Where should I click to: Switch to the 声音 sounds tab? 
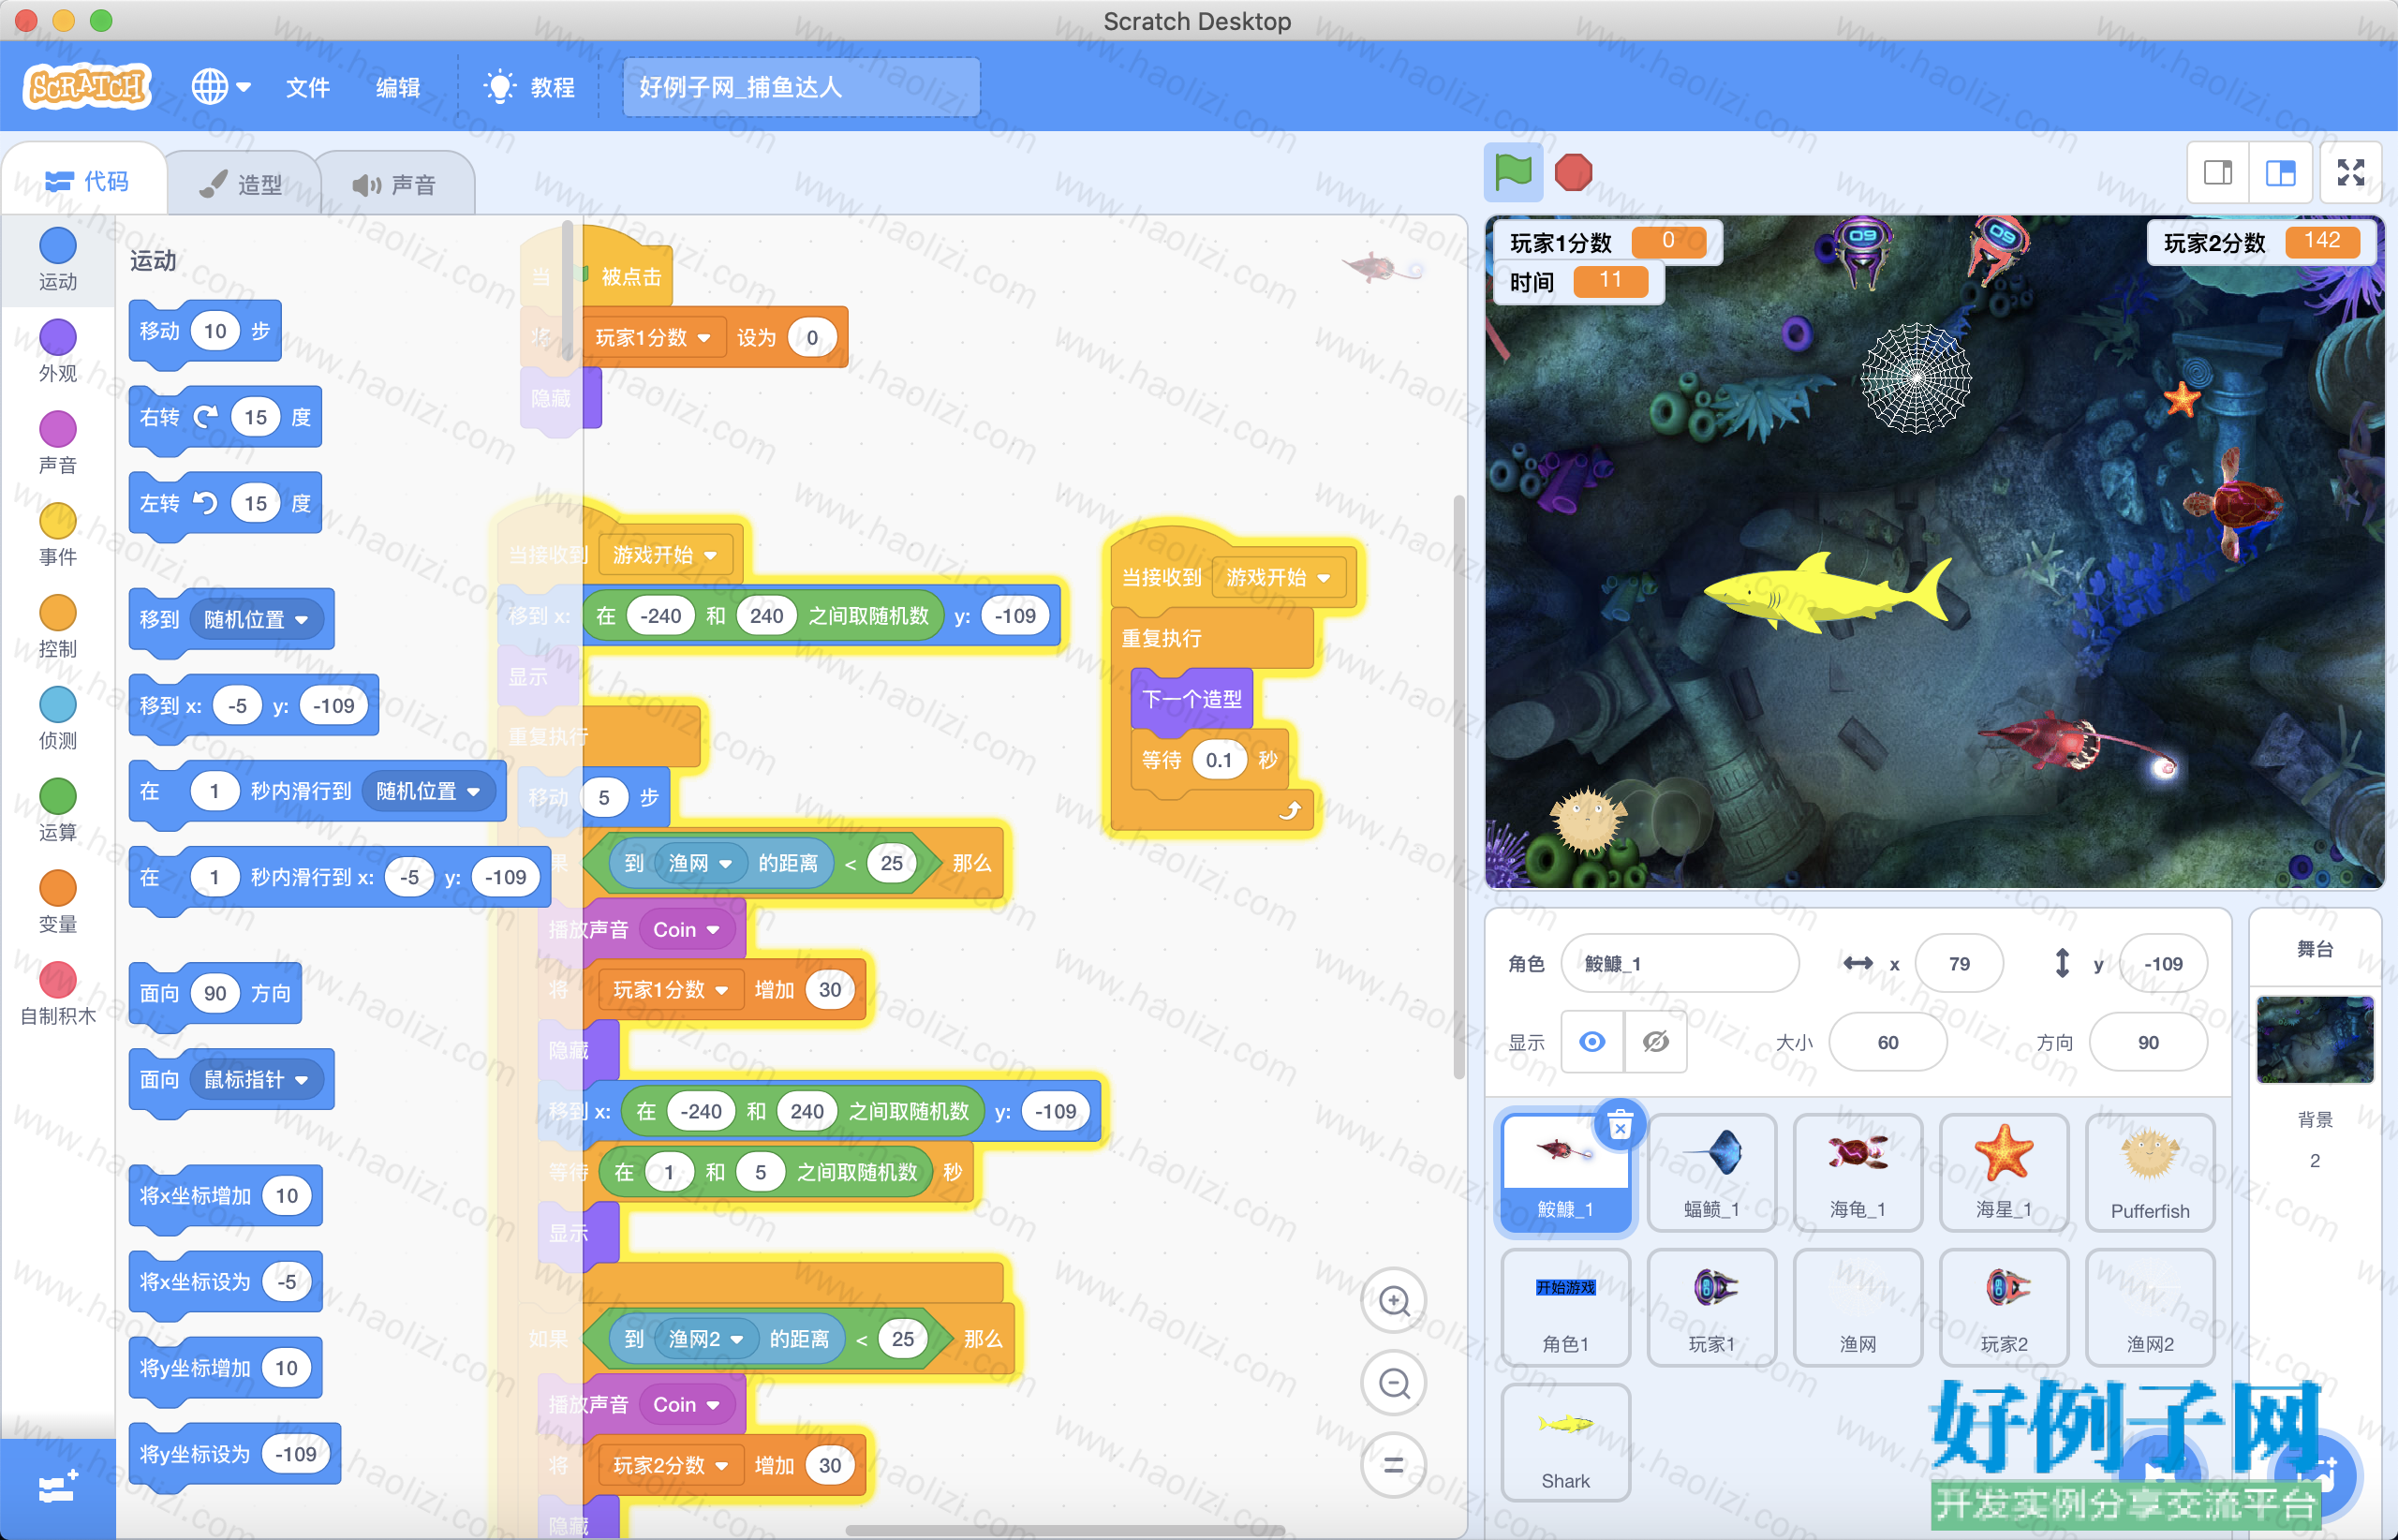pyautogui.click(x=394, y=184)
